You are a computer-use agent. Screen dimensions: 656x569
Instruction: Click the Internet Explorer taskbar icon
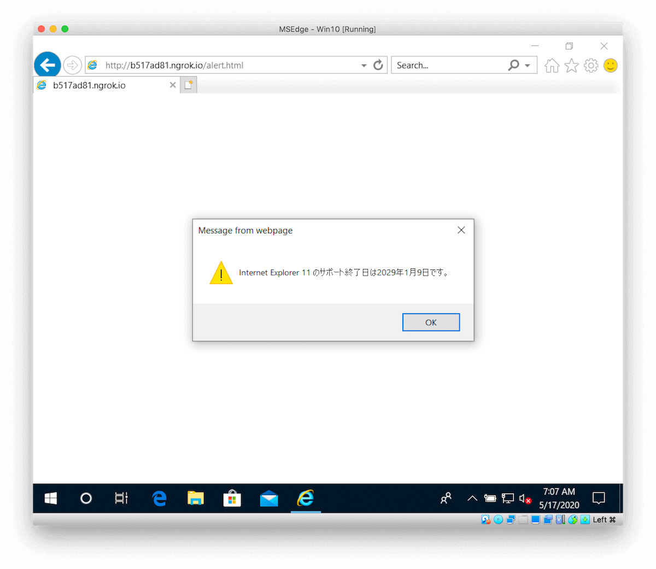coord(306,498)
